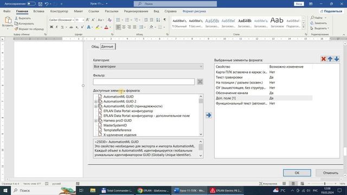The image size is (347, 195).
Task: Toggle Фокусировка focus mode in status bar
Action: click(x=268, y=184)
